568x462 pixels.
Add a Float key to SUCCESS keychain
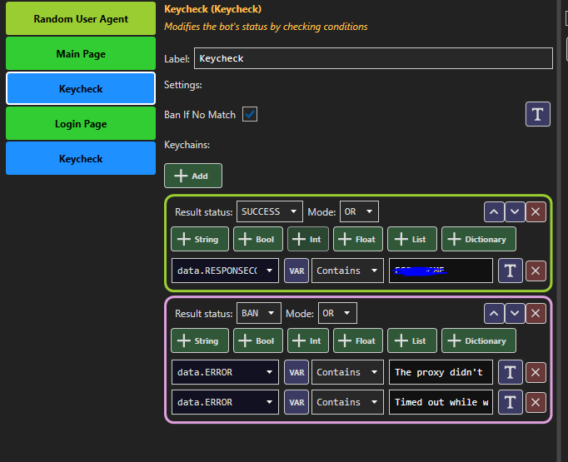(x=358, y=239)
